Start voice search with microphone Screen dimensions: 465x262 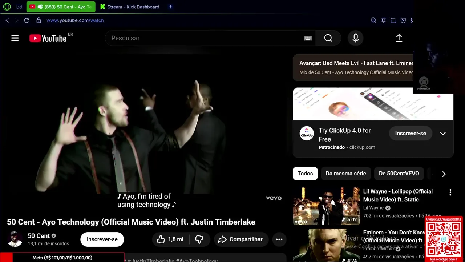(356, 38)
